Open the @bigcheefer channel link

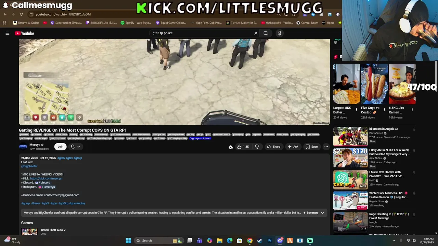pyautogui.click(x=29, y=166)
